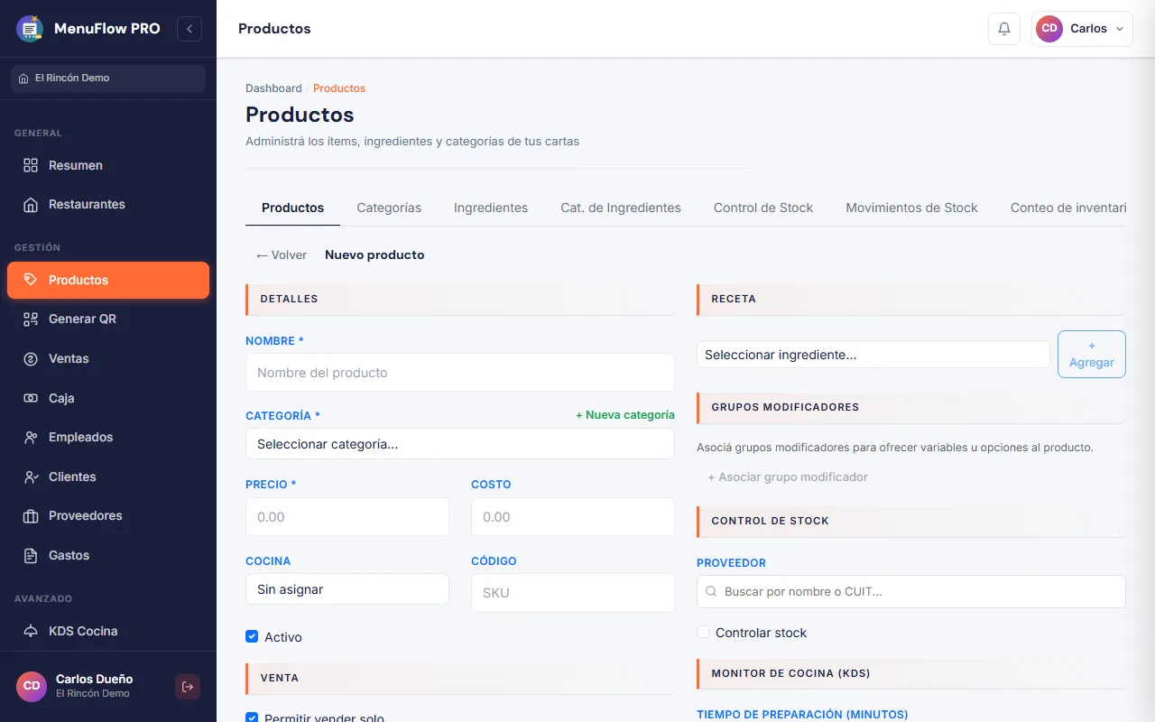Click the Volver back link
The image size is (1155, 722).
282,255
